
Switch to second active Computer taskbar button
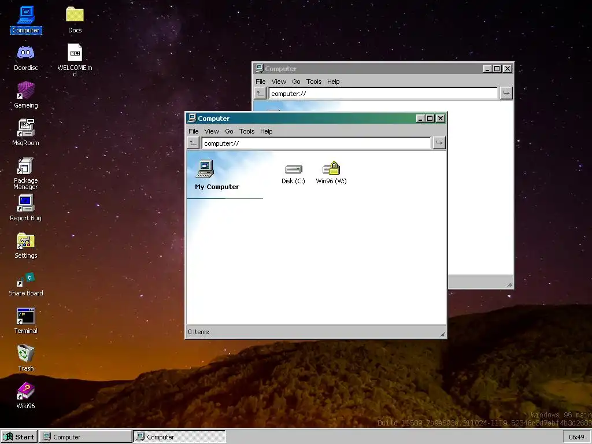pyautogui.click(x=179, y=437)
